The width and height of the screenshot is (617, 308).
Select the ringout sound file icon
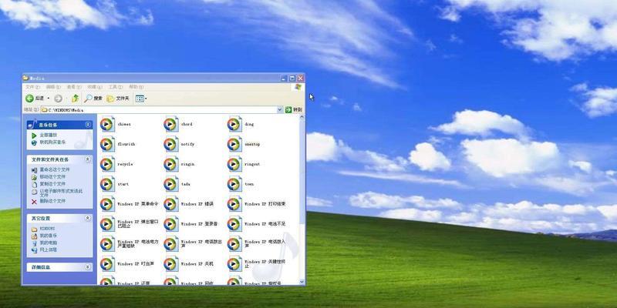(234, 164)
